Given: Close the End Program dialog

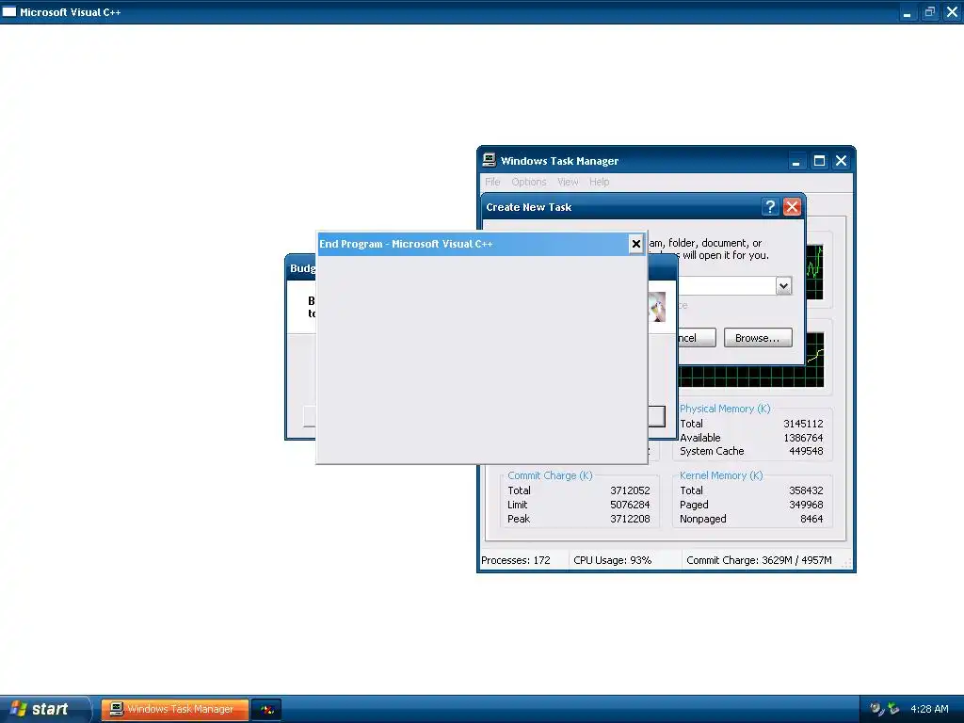Looking at the screenshot, I should 635,244.
